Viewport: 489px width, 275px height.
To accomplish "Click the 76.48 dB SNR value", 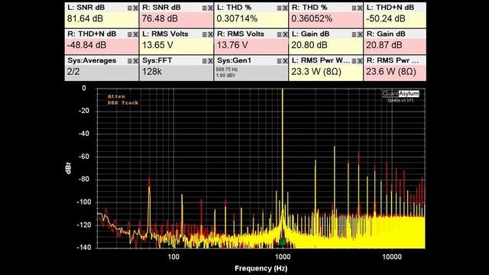I will (x=160, y=18).
